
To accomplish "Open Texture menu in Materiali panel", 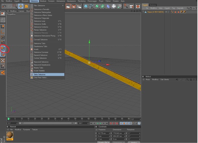I will [35, 129].
